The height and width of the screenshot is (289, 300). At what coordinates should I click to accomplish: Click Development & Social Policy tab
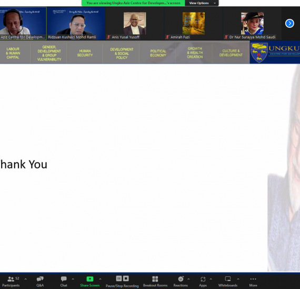[122, 53]
